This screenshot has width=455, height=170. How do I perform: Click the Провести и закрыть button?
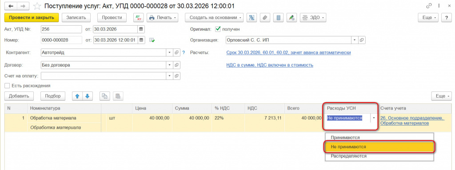click(32, 18)
